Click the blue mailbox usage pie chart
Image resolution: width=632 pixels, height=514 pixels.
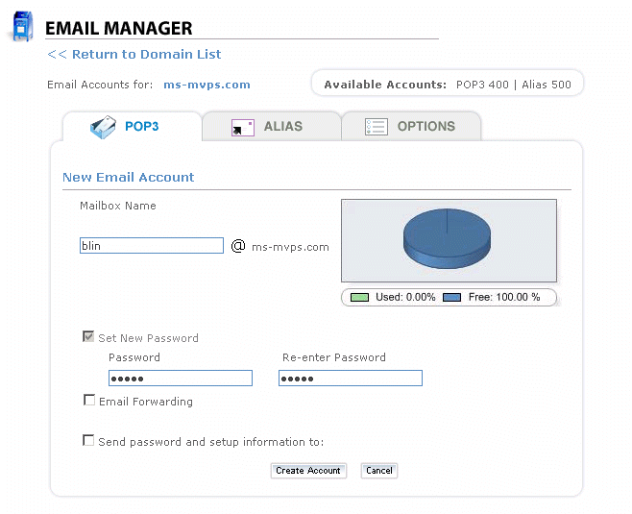[447, 238]
